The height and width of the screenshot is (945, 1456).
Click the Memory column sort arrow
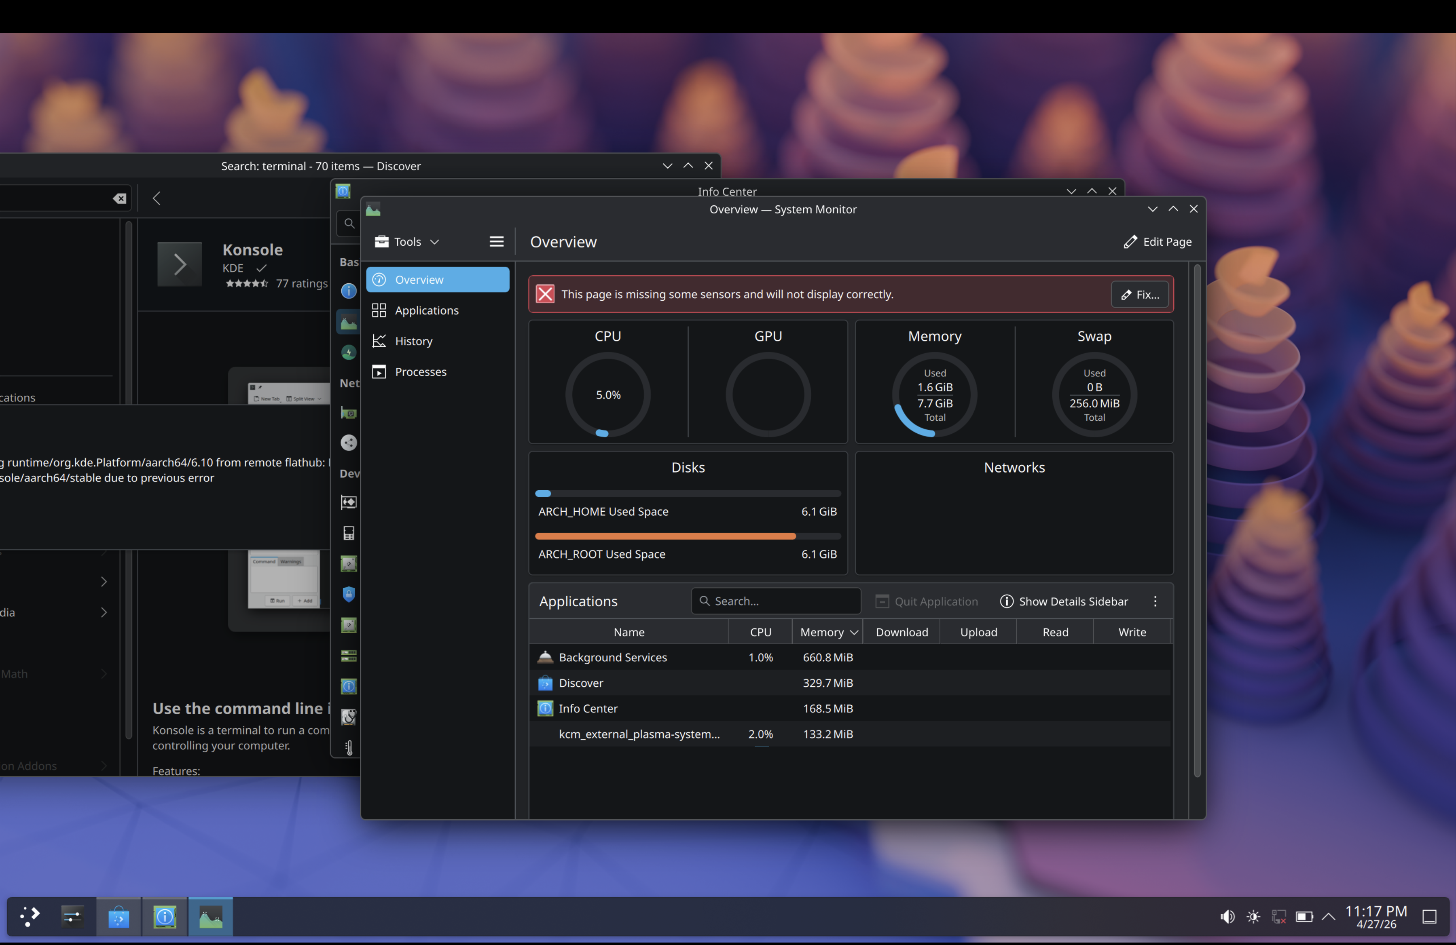click(854, 632)
